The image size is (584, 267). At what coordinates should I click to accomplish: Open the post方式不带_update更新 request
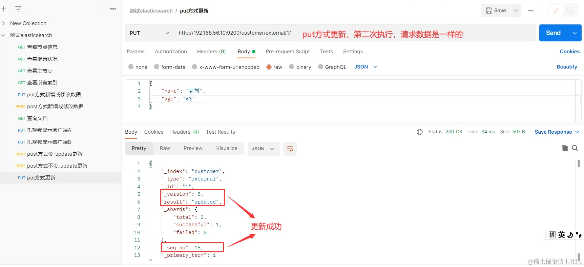(x=57, y=166)
